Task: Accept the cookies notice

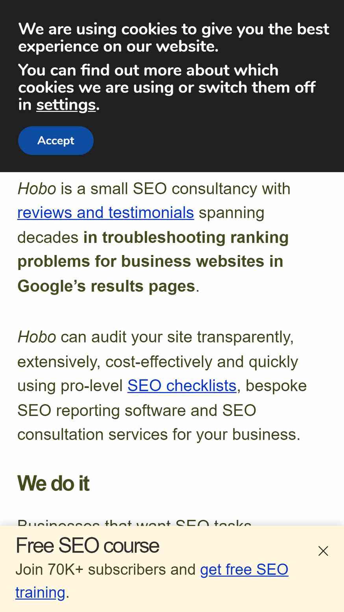Action: pos(56,141)
